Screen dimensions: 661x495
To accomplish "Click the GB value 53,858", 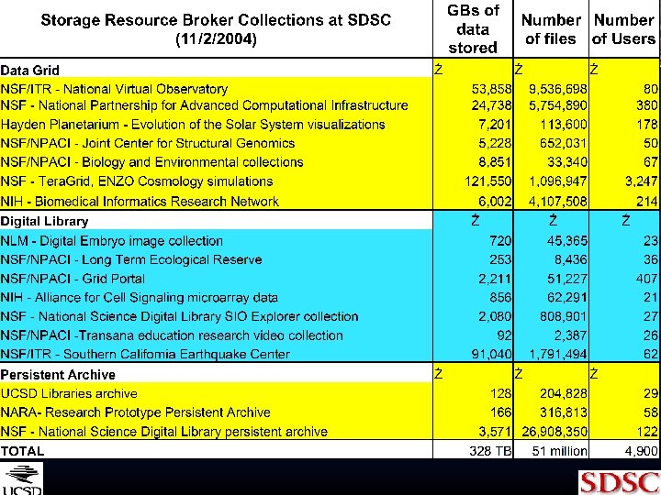I will 491,89.
